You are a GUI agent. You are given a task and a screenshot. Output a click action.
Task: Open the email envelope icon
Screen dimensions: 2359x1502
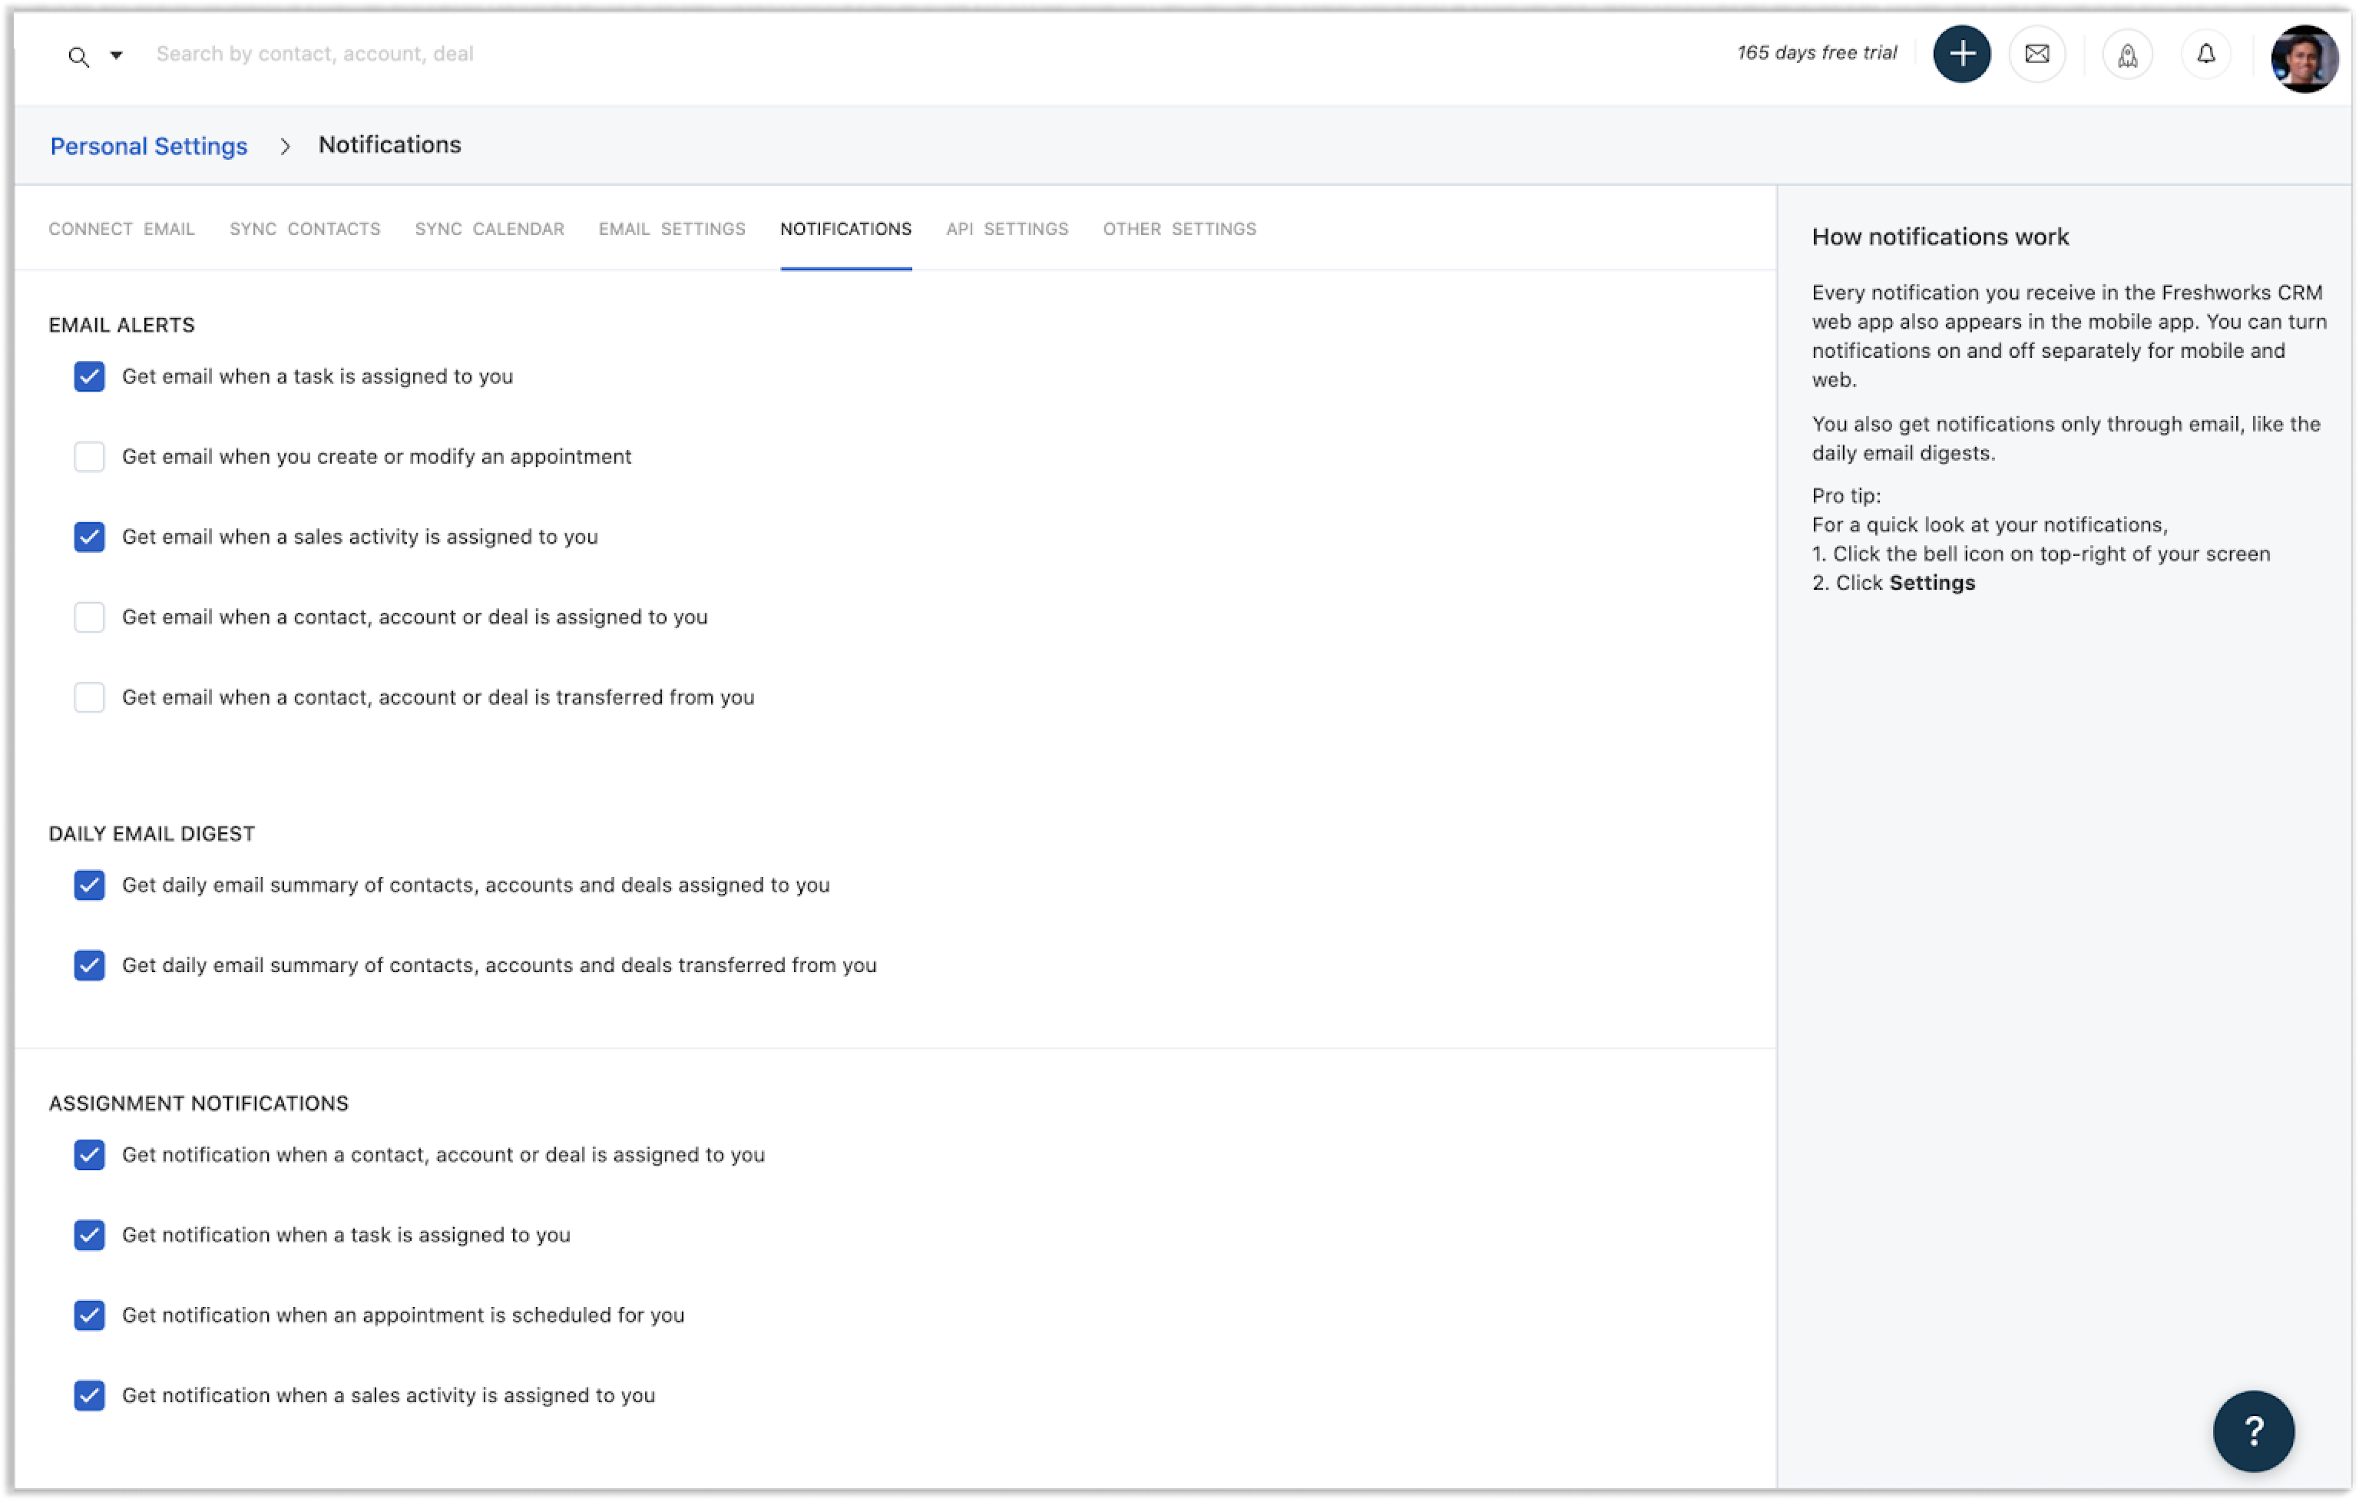pyautogui.click(x=2036, y=54)
